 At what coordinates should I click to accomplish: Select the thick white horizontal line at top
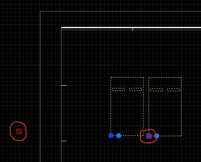[131, 28]
